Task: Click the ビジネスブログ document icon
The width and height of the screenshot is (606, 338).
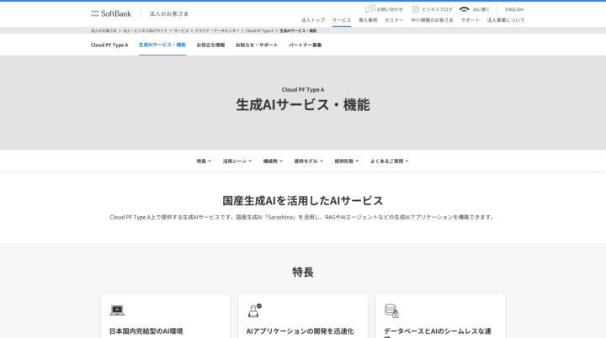Action: (416, 9)
